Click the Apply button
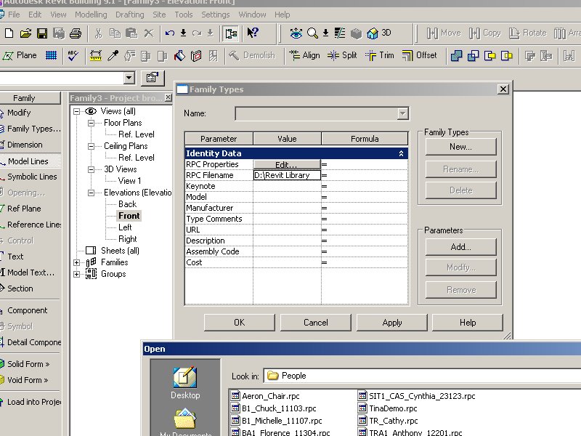 coord(392,323)
